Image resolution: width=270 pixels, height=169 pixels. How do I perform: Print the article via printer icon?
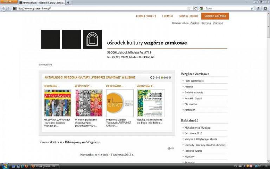point(169,148)
